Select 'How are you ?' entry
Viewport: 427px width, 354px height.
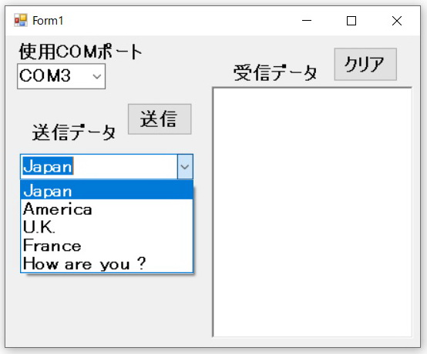(106, 263)
